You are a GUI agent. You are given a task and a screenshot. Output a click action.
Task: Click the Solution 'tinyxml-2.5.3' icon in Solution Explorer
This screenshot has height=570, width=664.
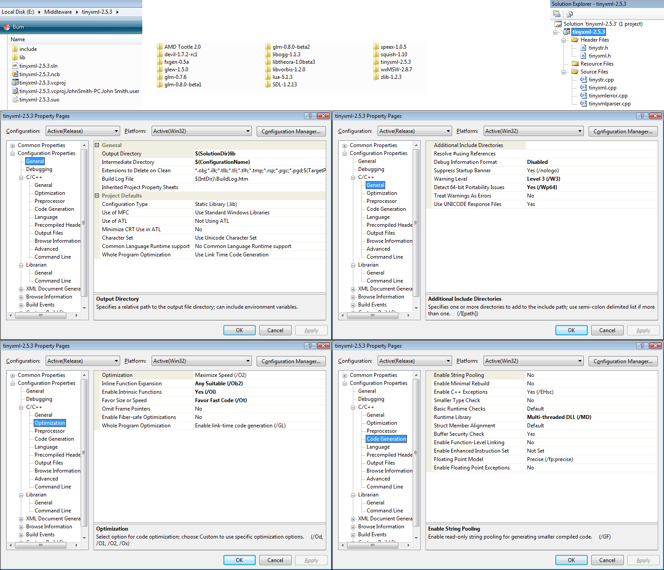click(558, 24)
